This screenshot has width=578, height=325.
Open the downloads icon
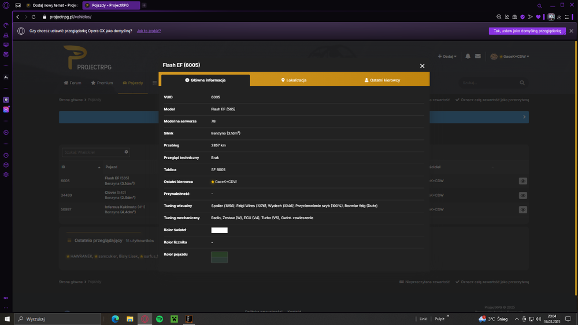[x=559, y=17]
